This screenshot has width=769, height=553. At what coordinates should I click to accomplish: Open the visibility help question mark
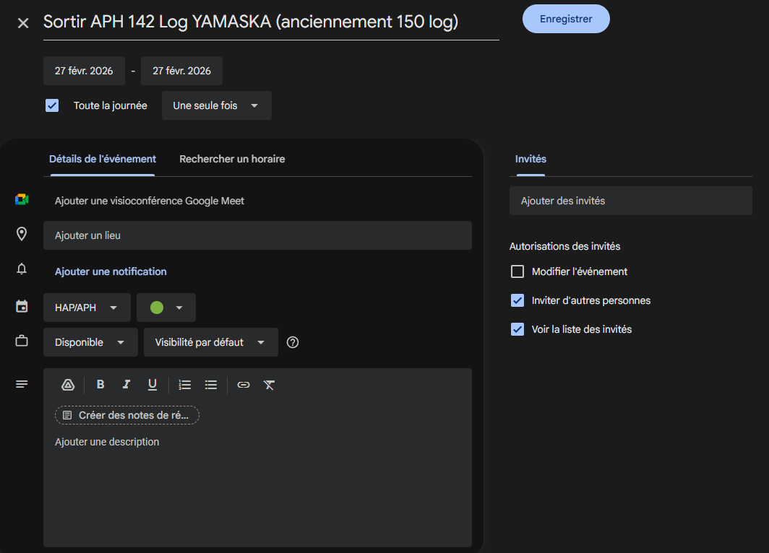click(x=293, y=342)
